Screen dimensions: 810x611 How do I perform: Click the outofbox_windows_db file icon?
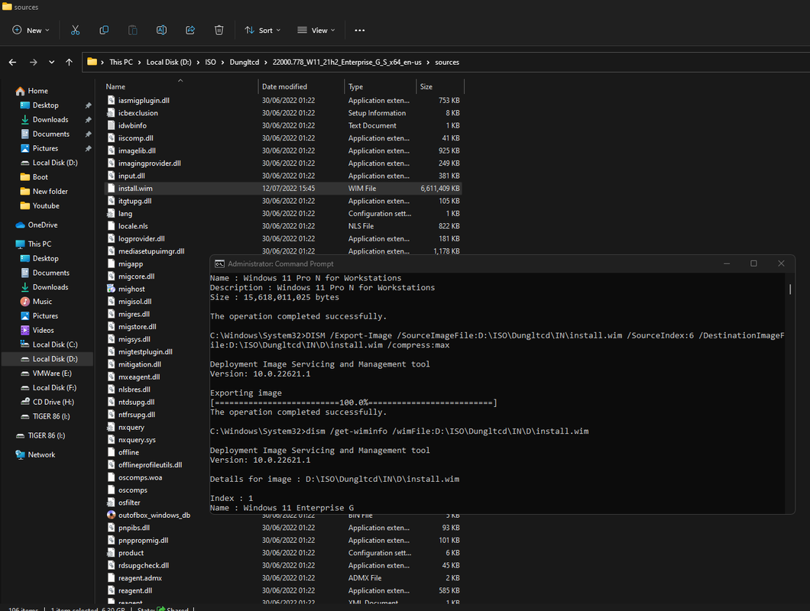[x=111, y=515]
